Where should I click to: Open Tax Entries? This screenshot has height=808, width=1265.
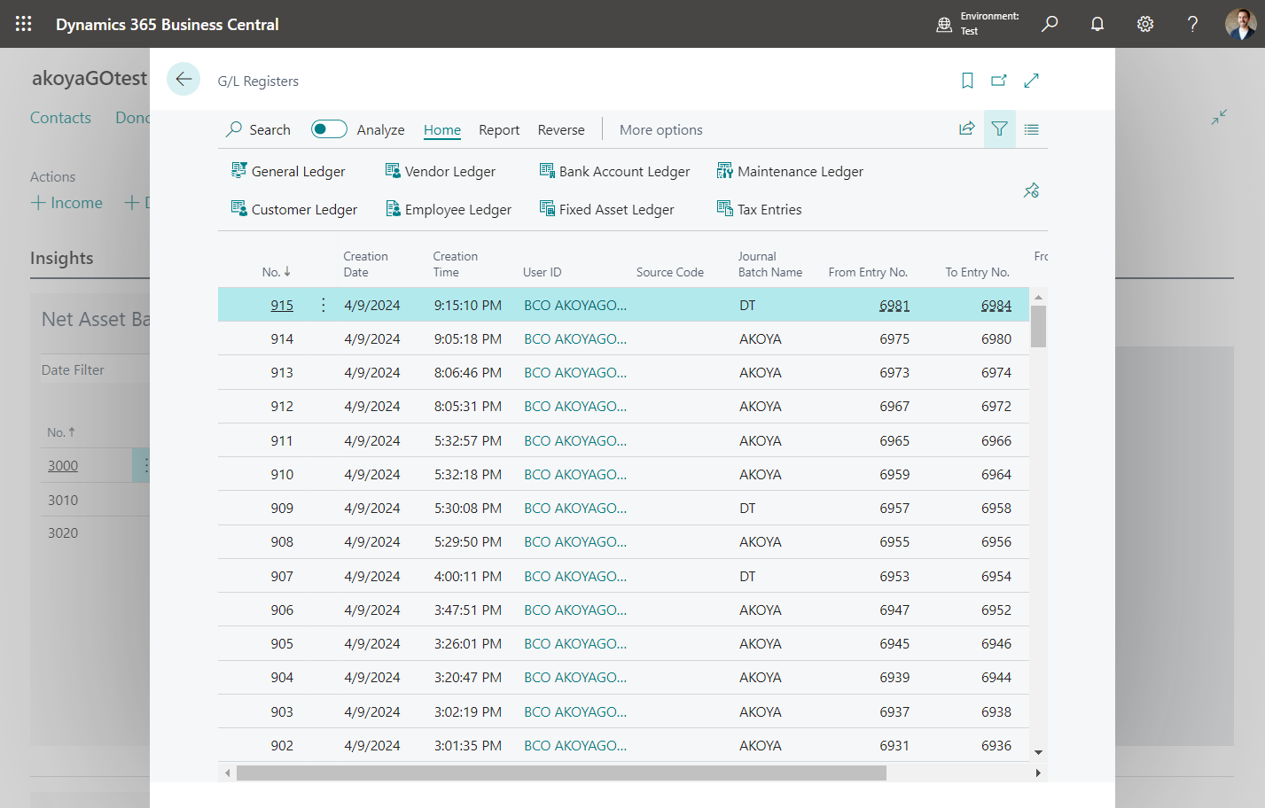pyautogui.click(x=759, y=209)
